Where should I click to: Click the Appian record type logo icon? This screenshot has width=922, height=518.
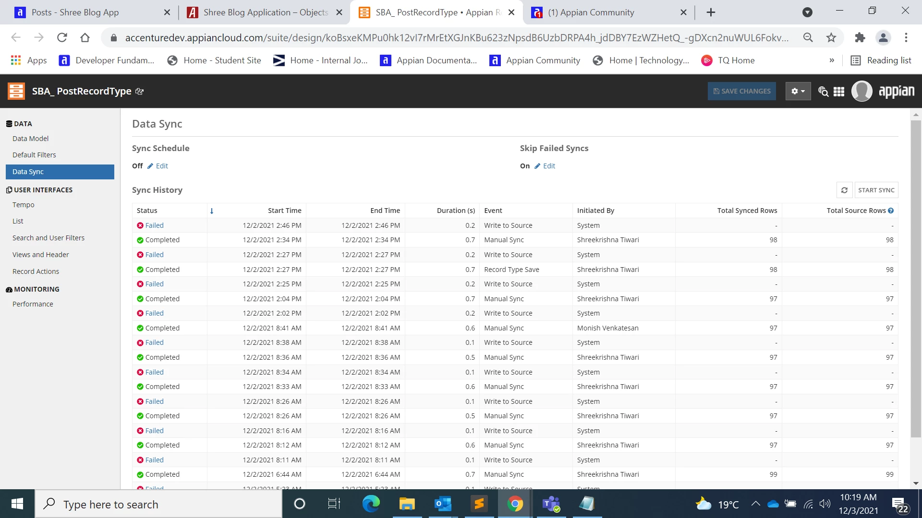pyautogui.click(x=16, y=91)
